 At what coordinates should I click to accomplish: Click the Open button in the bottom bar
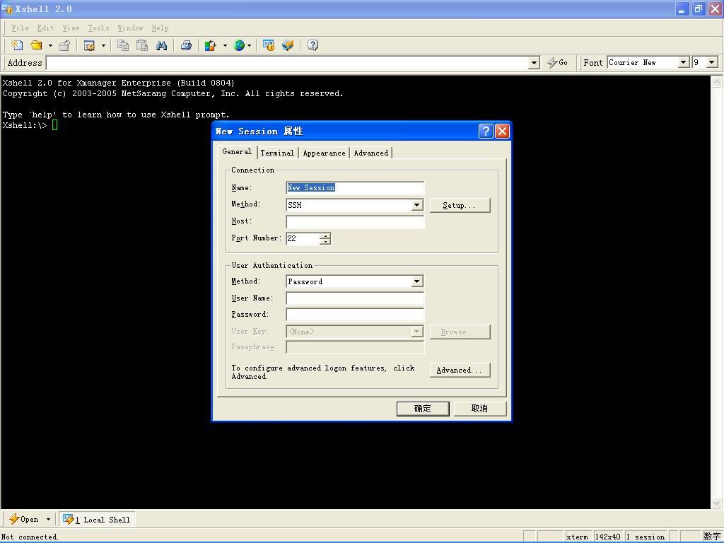(24, 519)
